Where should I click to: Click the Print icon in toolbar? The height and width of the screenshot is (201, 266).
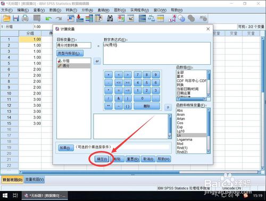click(25, 18)
